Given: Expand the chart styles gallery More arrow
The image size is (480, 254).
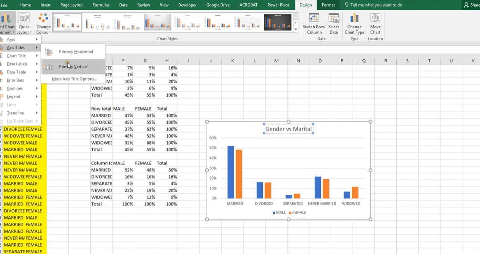Looking at the screenshot, I should (296, 29).
